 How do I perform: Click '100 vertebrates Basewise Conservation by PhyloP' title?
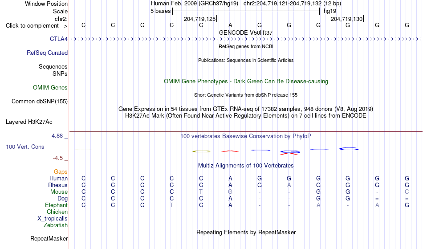246,136
